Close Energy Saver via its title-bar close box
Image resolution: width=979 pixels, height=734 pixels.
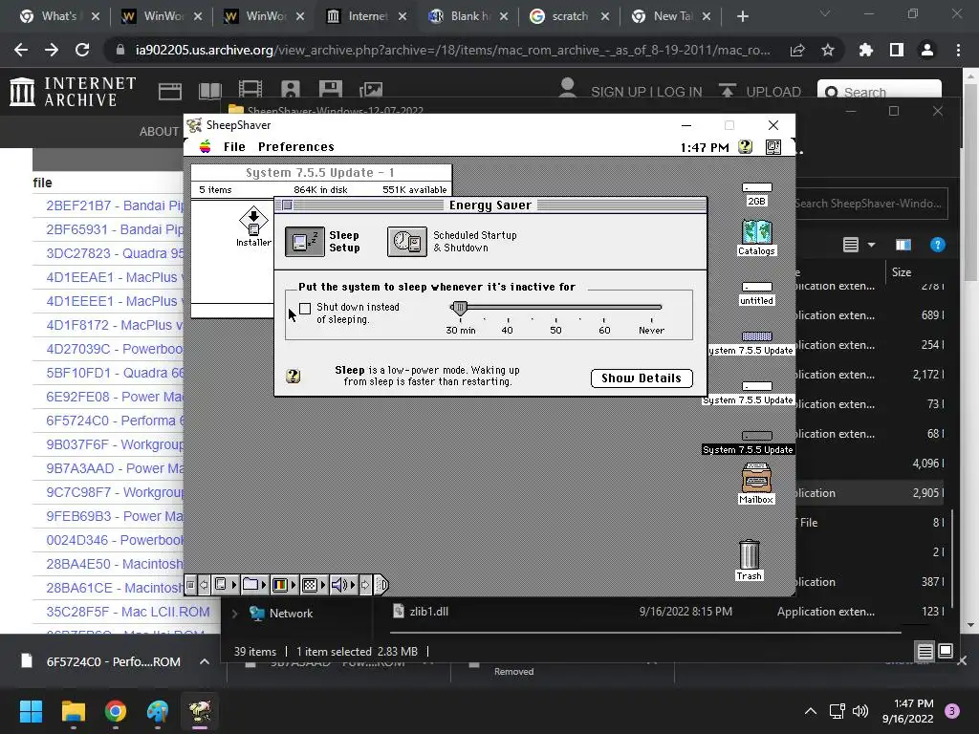(x=287, y=205)
